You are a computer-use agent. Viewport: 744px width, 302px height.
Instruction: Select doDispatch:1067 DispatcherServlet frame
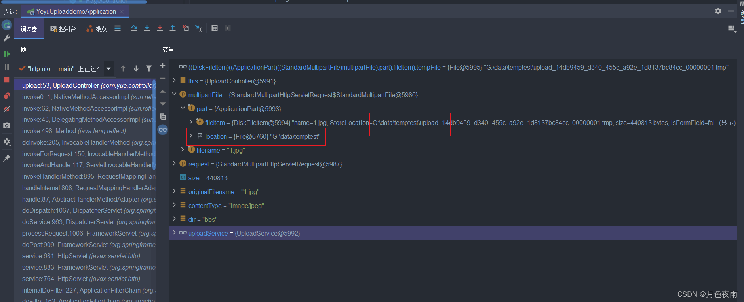pos(86,211)
